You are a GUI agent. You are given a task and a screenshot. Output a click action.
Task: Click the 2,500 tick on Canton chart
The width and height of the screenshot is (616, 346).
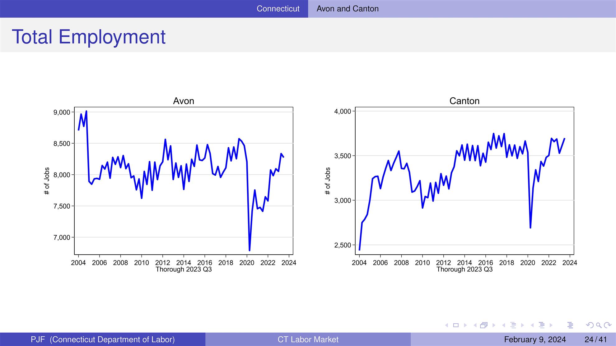[x=343, y=245]
